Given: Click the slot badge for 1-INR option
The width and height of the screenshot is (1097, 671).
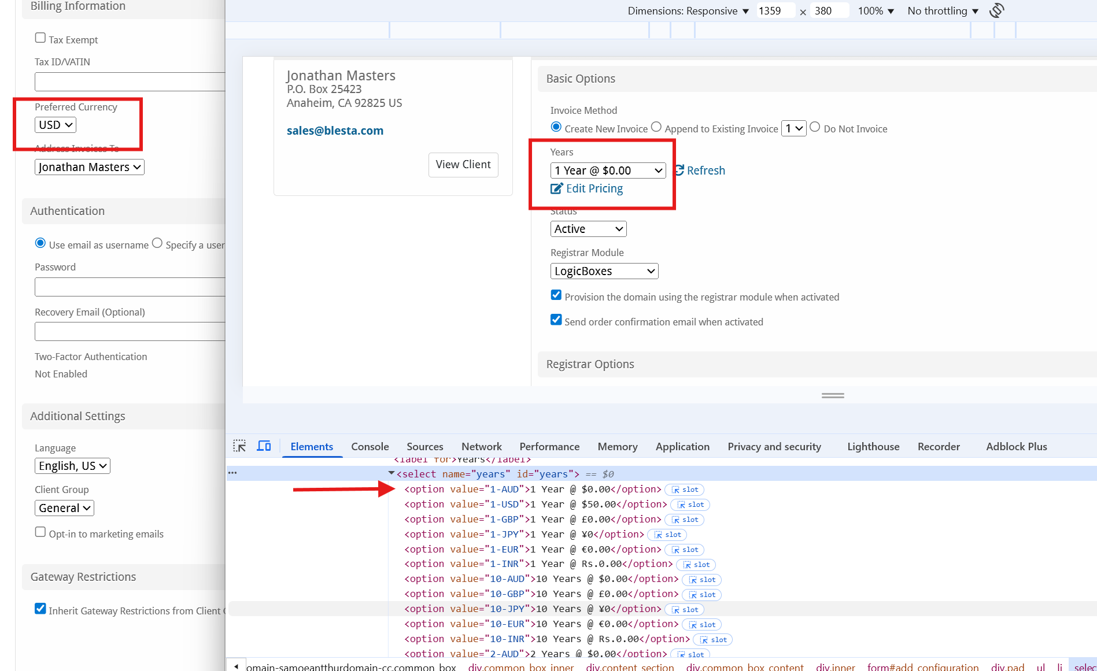Looking at the screenshot, I should point(696,565).
